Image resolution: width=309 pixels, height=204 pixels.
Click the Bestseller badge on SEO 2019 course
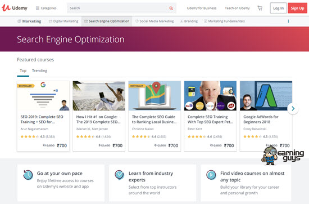pos(25,86)
